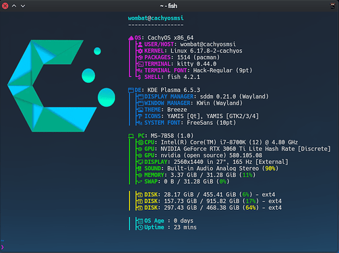Click the laptop icon beside PC
This screenshot has width=339, height=253.
pyautogui.click(x=131, y=136)
